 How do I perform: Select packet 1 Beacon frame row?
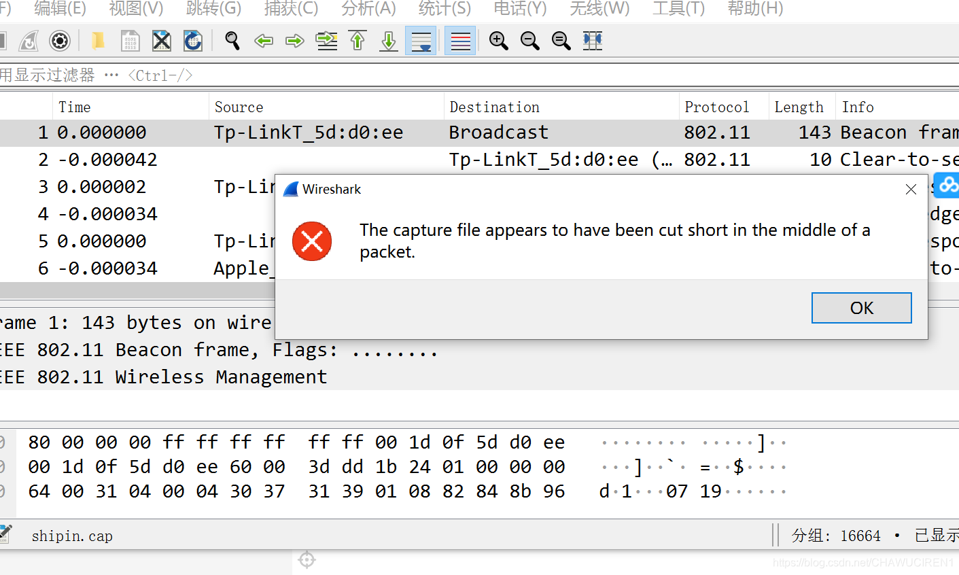pos(479,133)
